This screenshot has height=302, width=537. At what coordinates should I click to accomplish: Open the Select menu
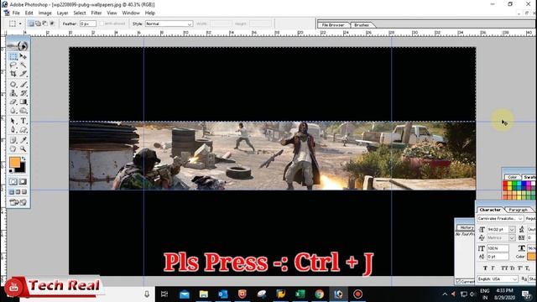80,13
